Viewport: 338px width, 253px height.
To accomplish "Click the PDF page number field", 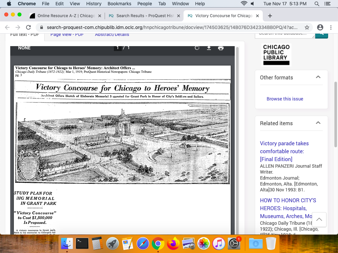I will click(x=118, y=48).
